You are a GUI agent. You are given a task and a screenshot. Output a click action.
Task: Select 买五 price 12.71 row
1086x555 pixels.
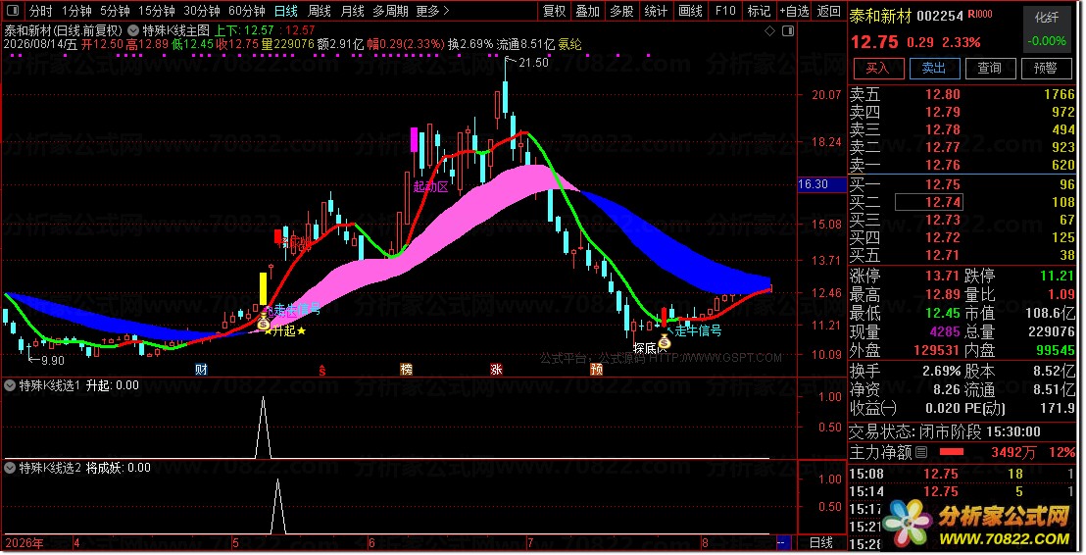(x=963, y=255)
